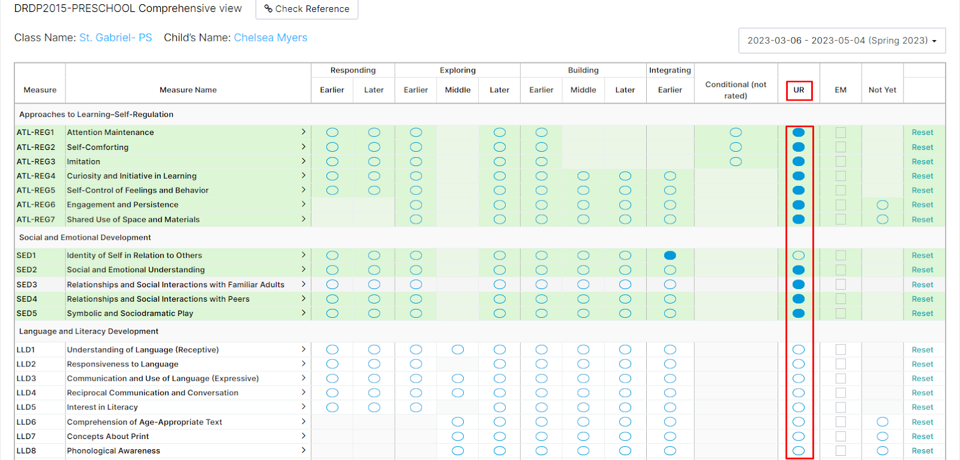Select UR radio for SED1

pos(799,255)
